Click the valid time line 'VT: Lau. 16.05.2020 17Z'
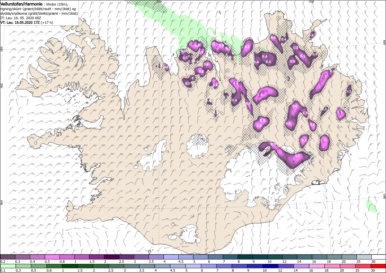 click(20, 22)
